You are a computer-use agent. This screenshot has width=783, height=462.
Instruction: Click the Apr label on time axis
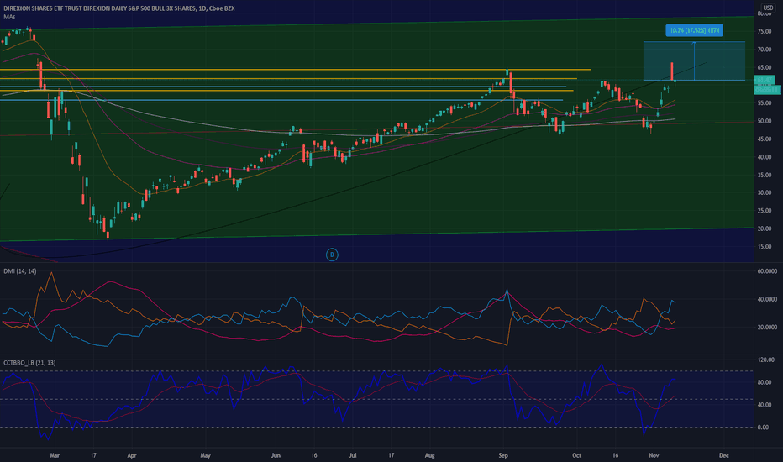click(x=132, y=455)
